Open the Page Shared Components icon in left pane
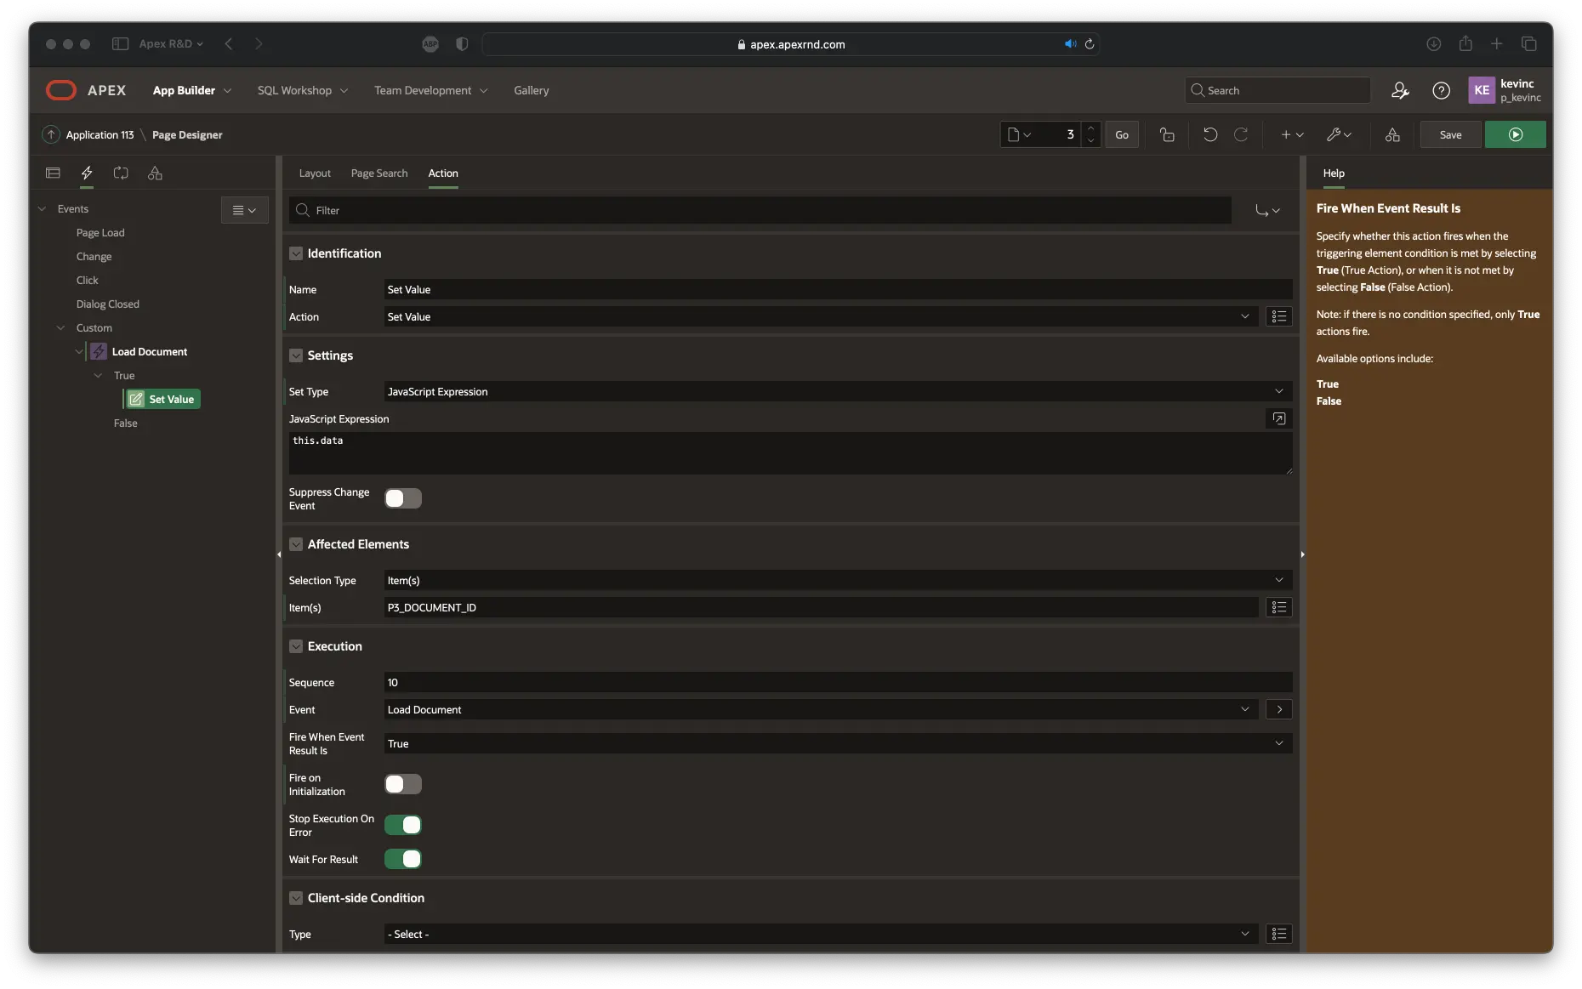The image size is (1582, 989). pos(155,173)
